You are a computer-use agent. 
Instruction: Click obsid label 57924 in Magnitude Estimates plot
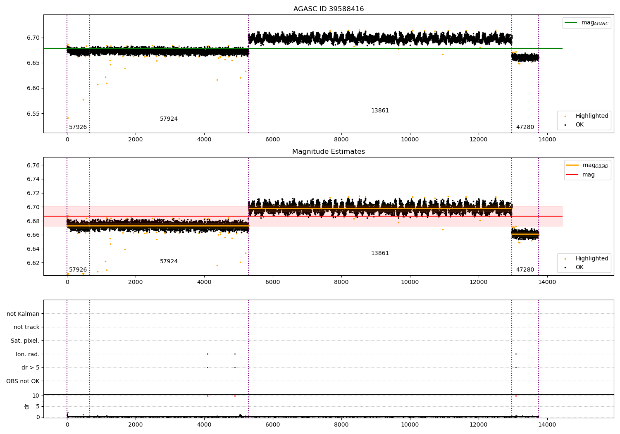169,262
